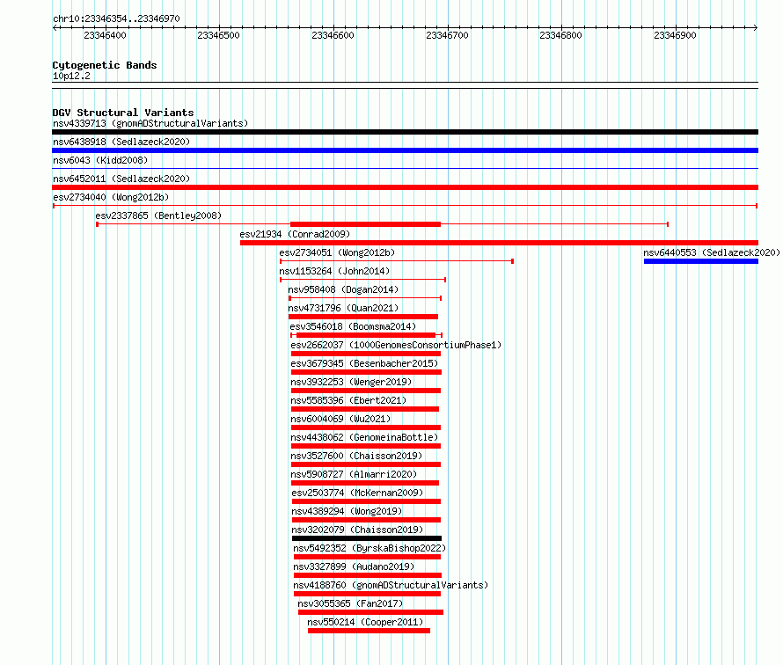
Task: Click esv3546018 (Boomsma2014) label
Action: (x=353, y=326)
